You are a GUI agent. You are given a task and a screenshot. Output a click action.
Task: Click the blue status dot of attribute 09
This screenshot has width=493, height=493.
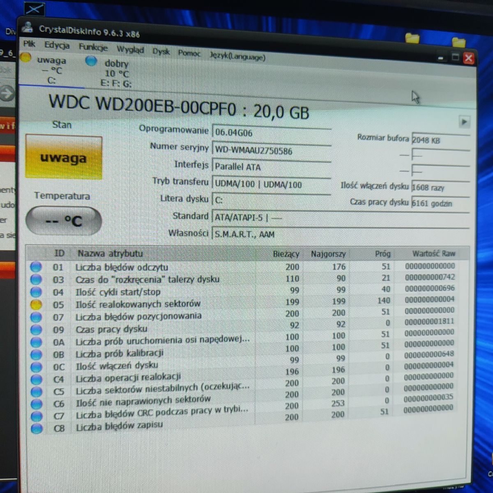pyautogui.click(x=36, y=329)
